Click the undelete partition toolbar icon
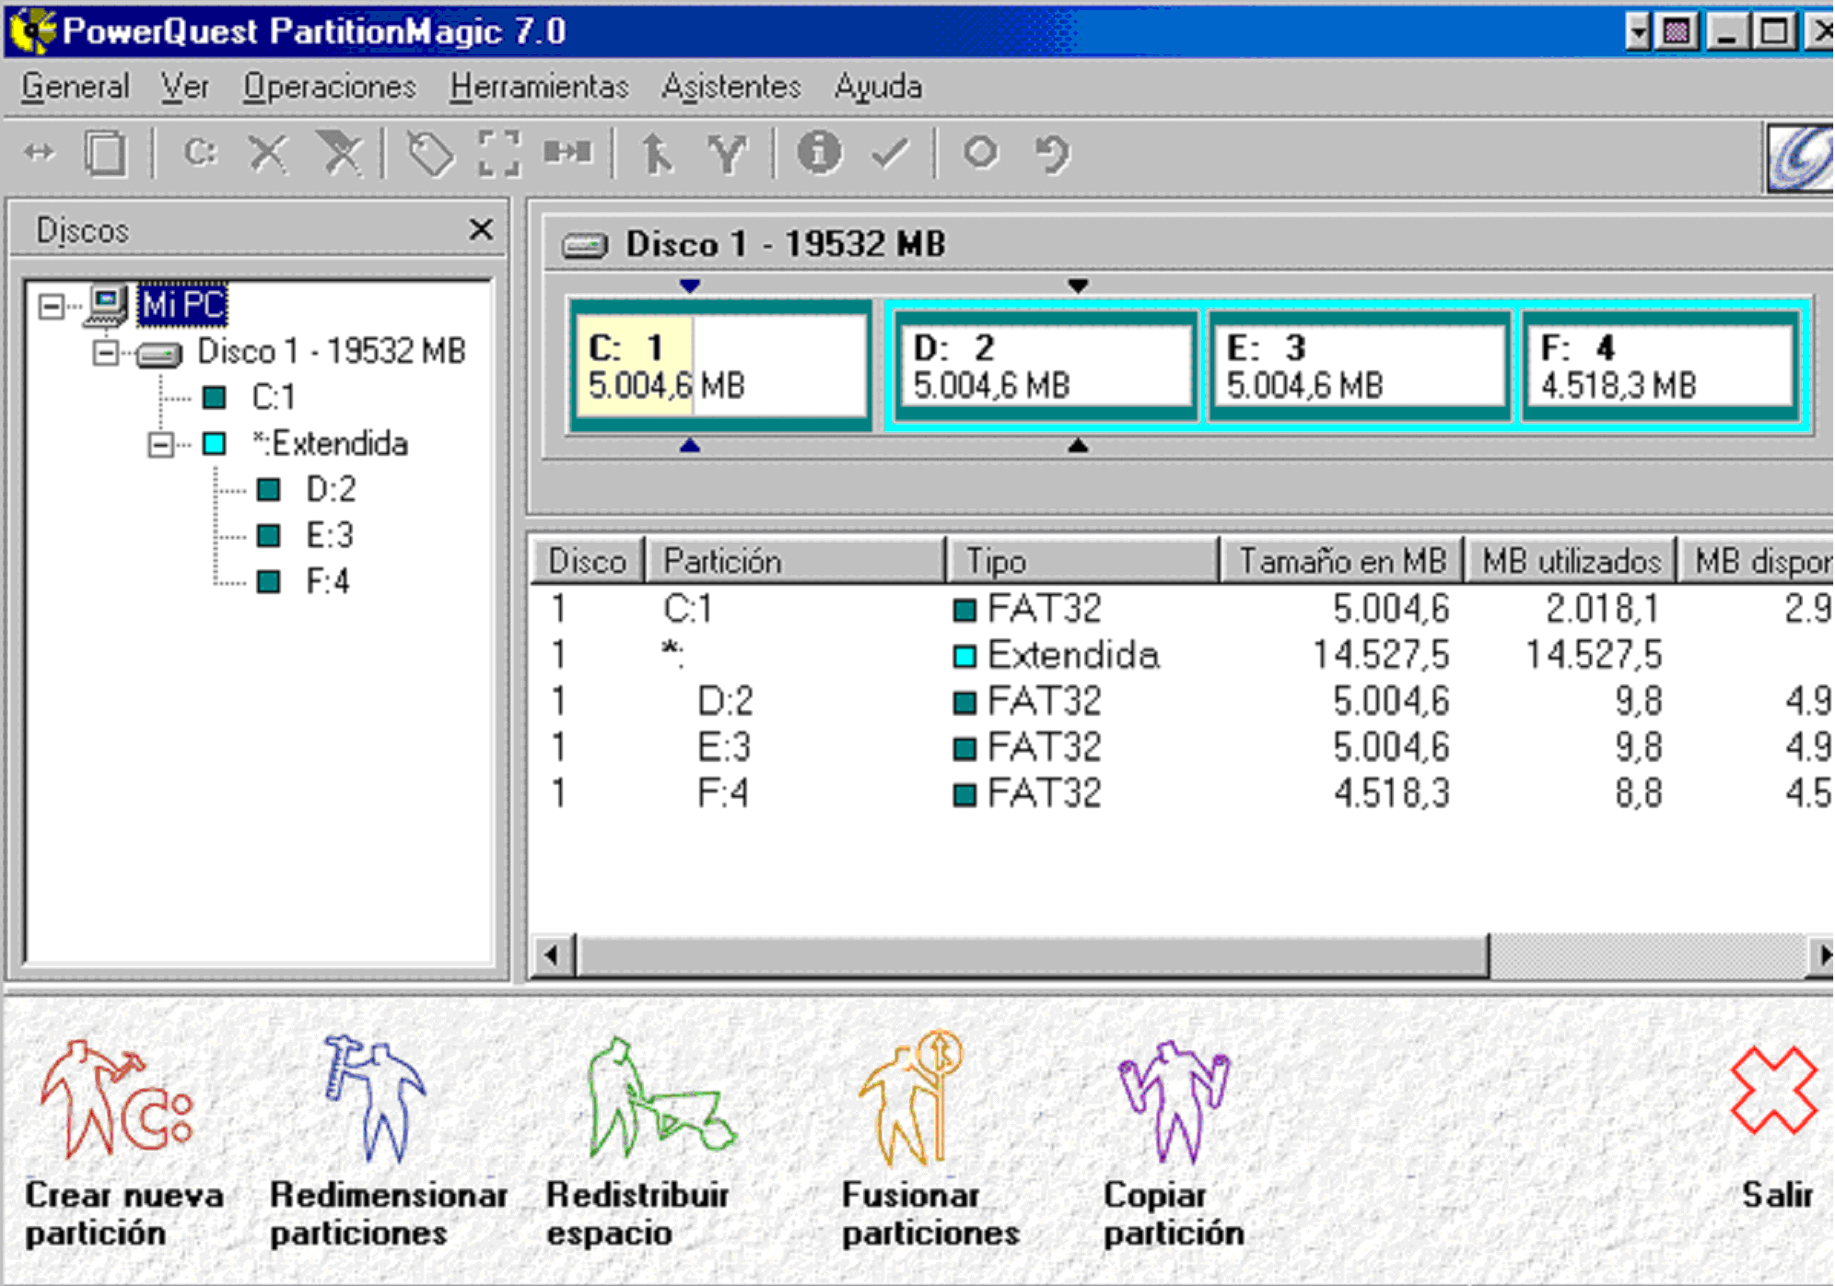This screenshot has width=1835, height=1286. (x=340, y=152)
